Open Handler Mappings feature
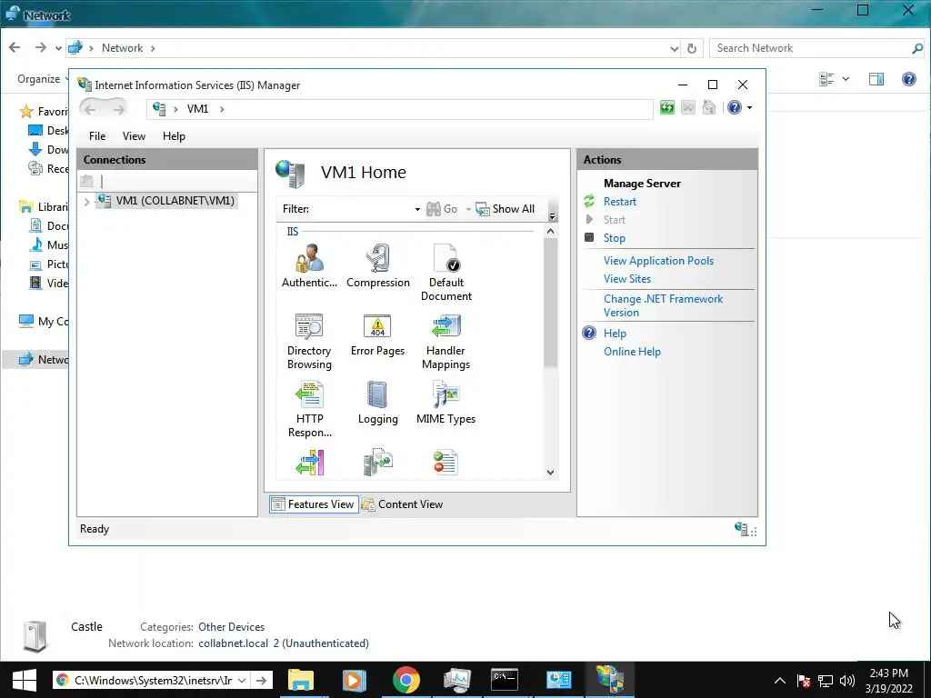The width and height of the screenshot is (931, 698). tap(445, 342)
